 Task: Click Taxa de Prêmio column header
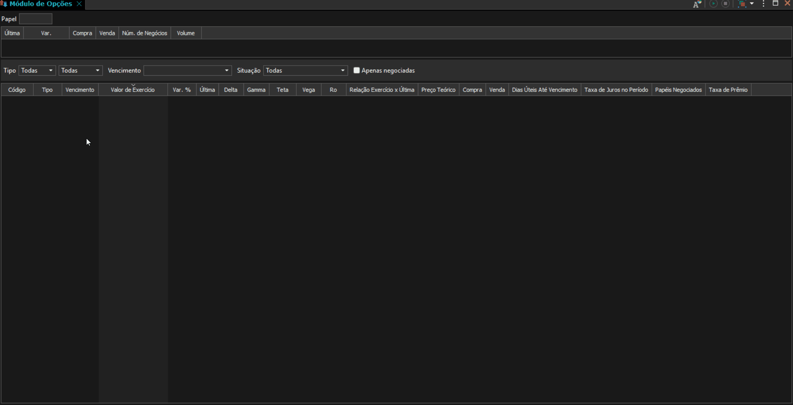(728, 90)
